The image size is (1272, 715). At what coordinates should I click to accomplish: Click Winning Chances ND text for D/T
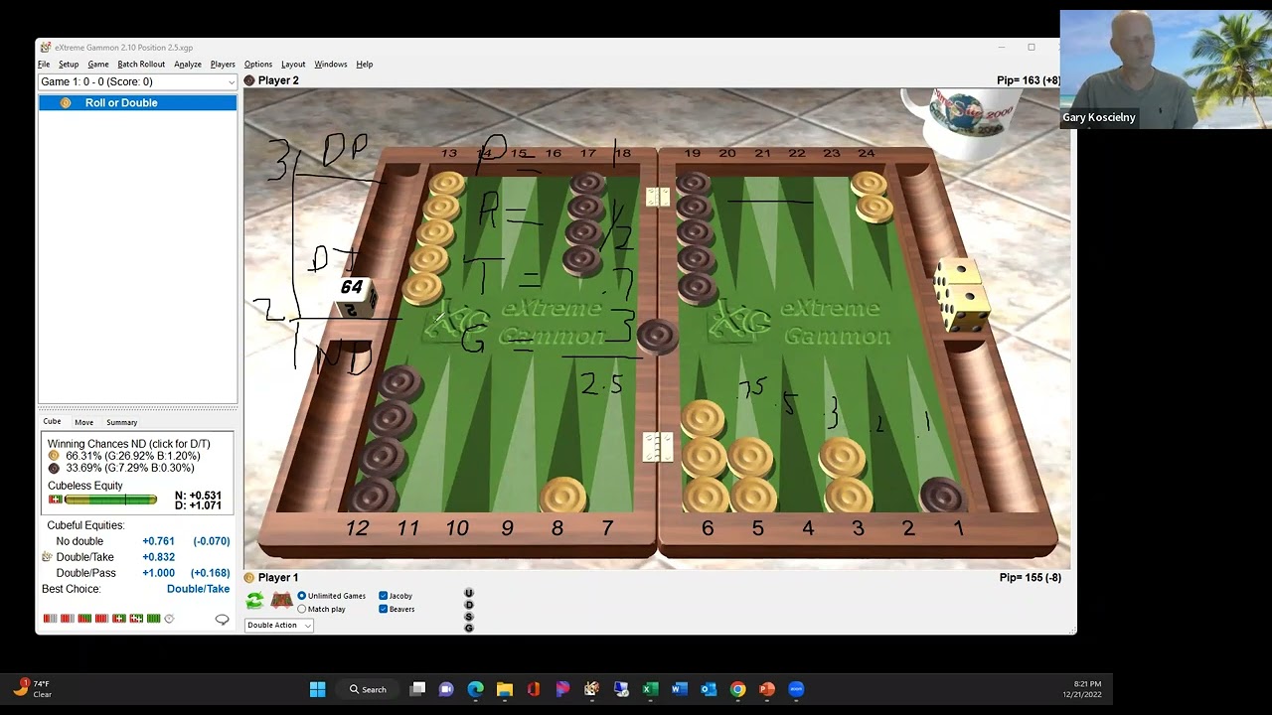(129, 444)
